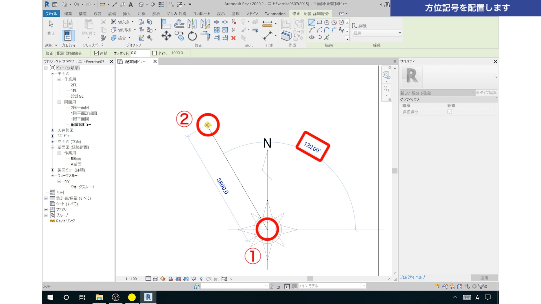
Task: Select the Copy tool icon
Action: [x=179, y=36]
